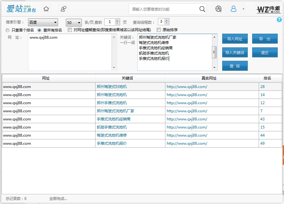Select the 只查首个排名 radio button
The height and width of the screenshot is (204, 284).
click(7, 30)
